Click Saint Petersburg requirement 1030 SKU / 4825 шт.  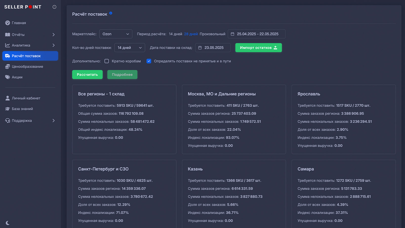tap(135, 180)
